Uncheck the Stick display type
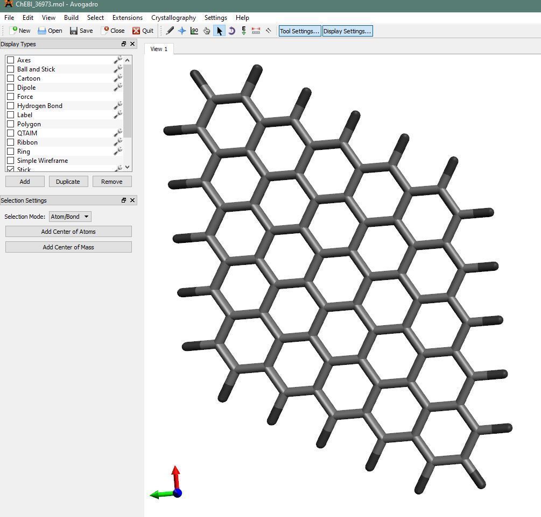This screenshot has height=517, width=541. (10, 169)
